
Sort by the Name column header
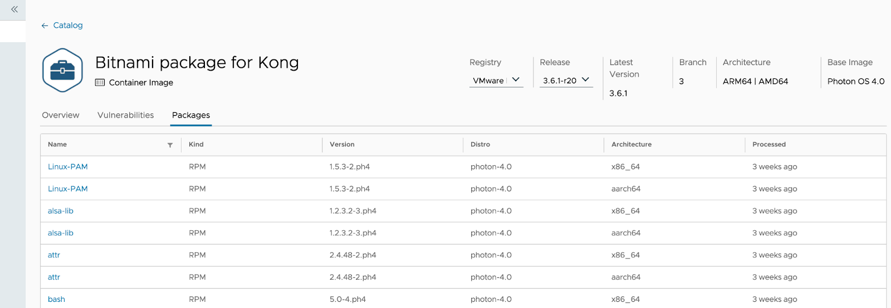pos(57,144)
